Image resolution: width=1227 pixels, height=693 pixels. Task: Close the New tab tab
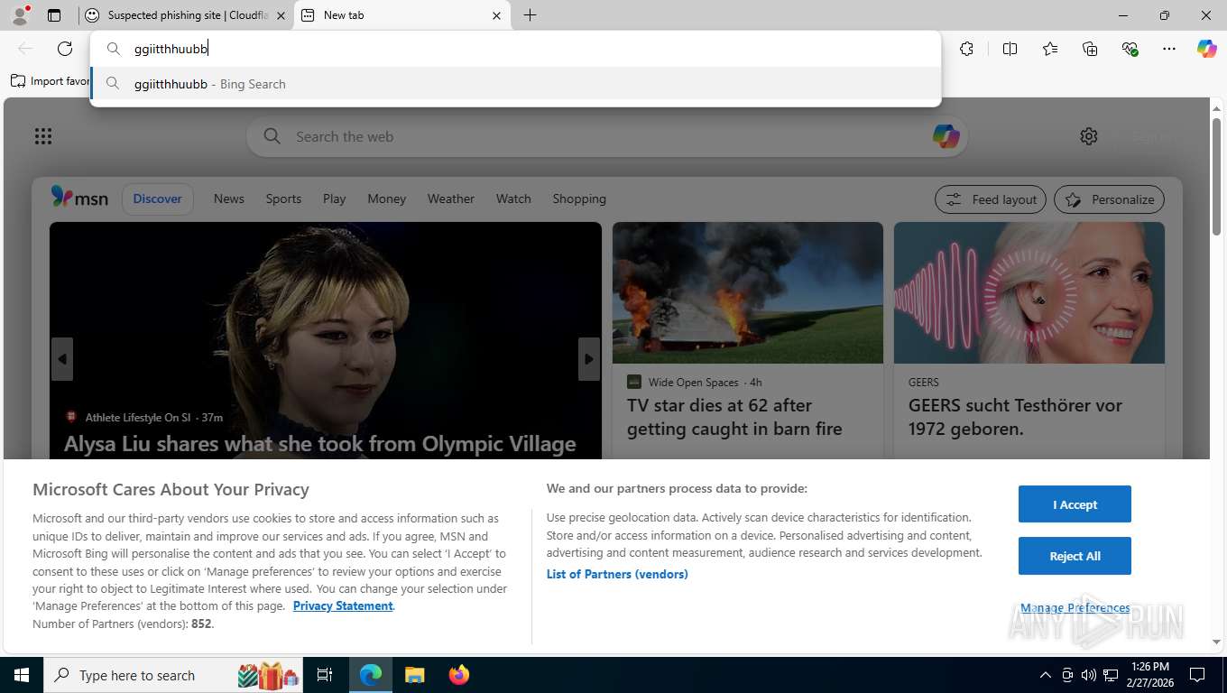tap(496, 15)
